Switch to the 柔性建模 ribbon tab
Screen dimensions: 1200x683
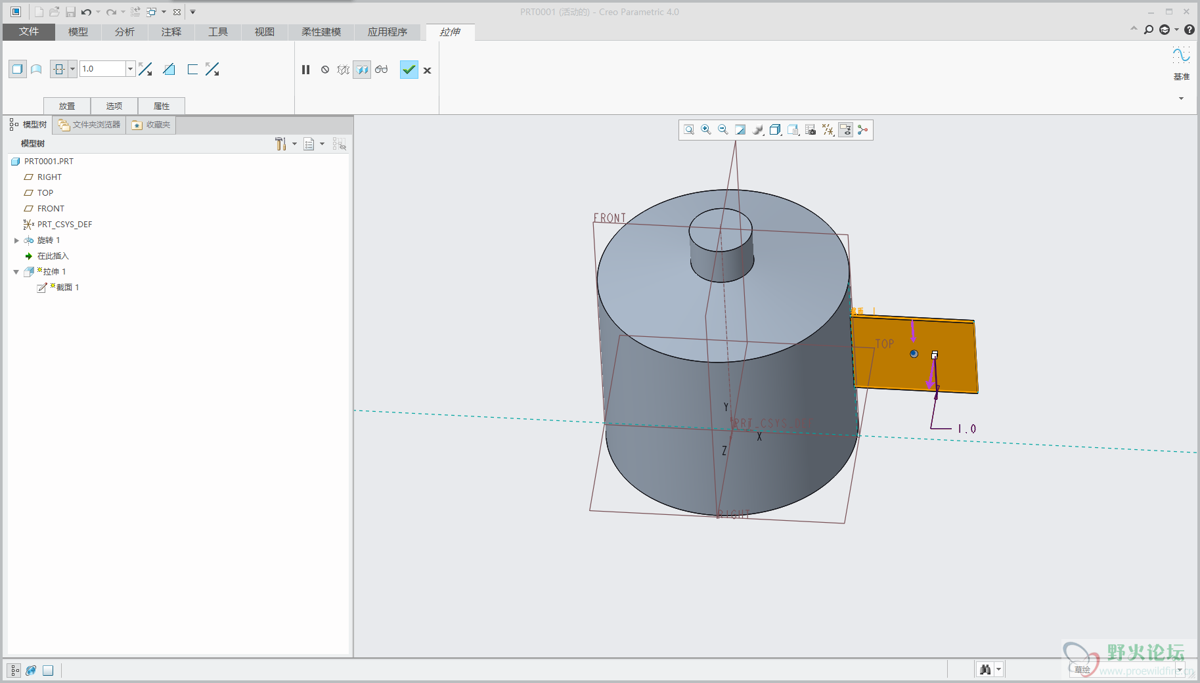point(321,32)
